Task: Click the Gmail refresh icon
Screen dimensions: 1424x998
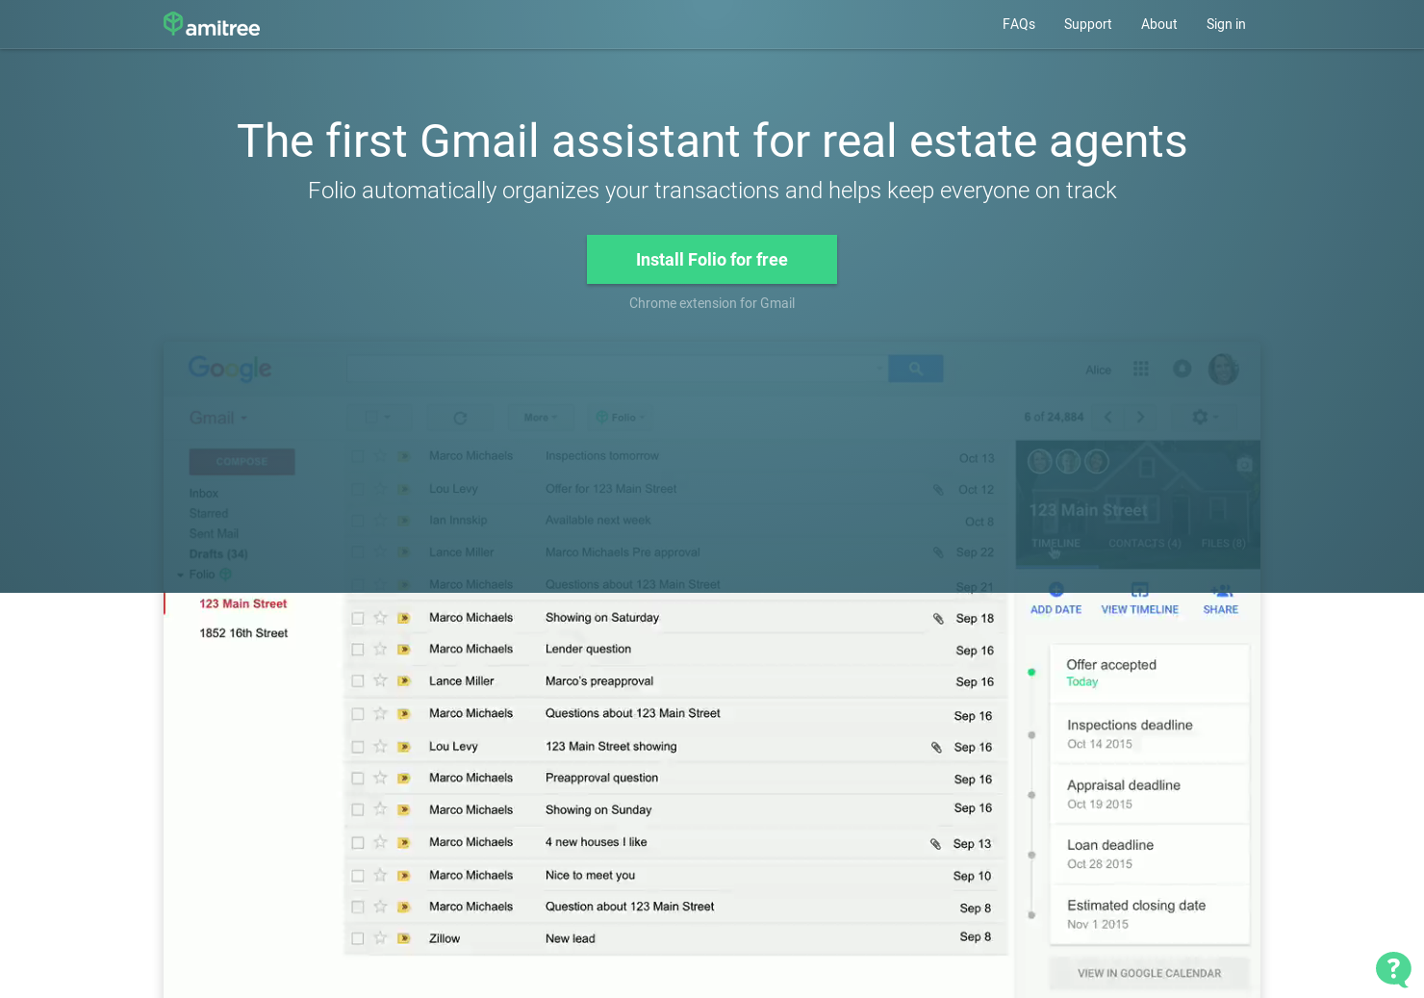Action: click(x=460, y=418)
